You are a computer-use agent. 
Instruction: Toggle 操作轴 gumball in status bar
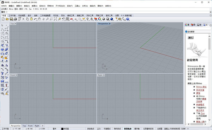click(x=137, y=129)
